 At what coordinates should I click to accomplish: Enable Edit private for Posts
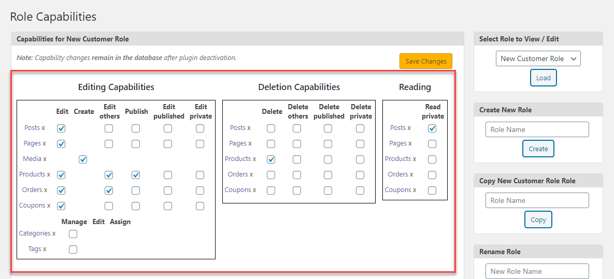200,128
